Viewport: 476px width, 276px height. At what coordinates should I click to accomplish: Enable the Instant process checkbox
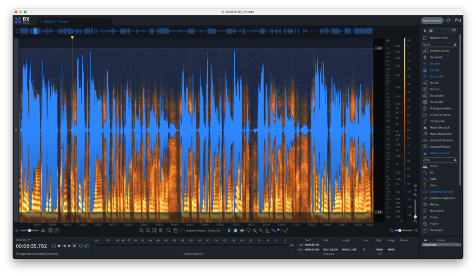[x=183, y=230]
